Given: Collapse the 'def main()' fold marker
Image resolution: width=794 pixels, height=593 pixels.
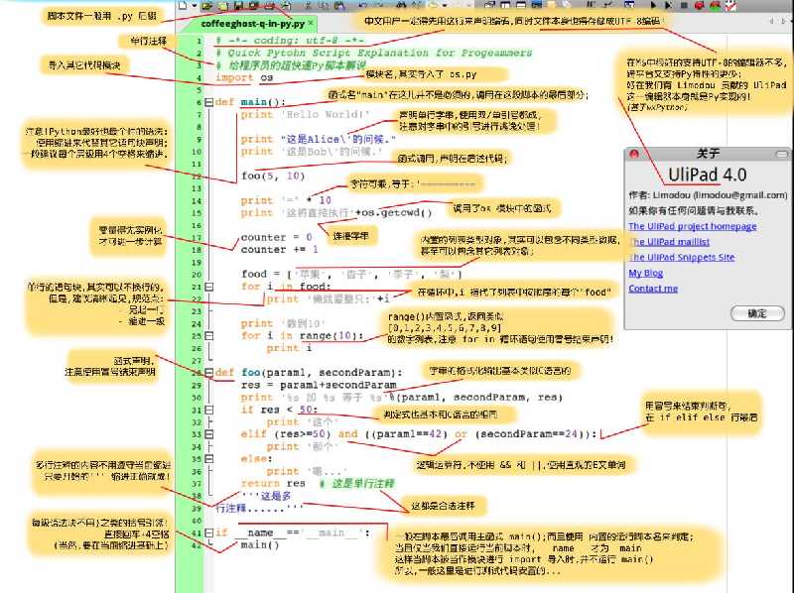Looking at the screenshot, I should coord(206,102).
